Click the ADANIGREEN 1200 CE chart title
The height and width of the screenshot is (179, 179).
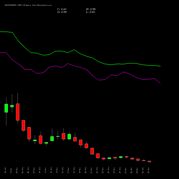[x=28, y=5]
